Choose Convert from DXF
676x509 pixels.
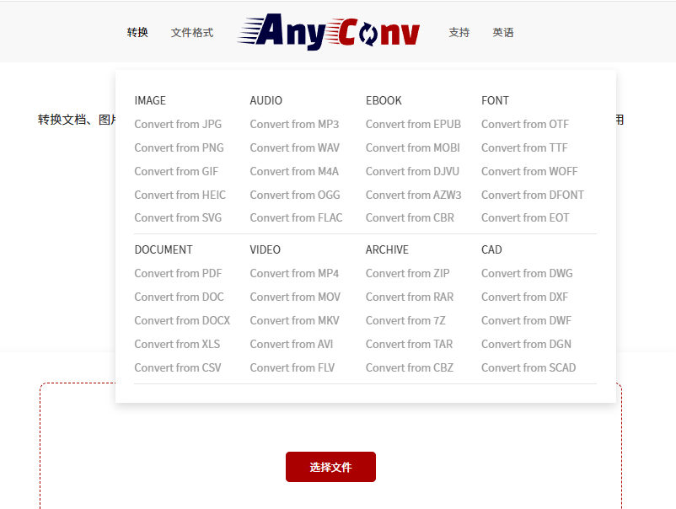click(x=524, y=297)
